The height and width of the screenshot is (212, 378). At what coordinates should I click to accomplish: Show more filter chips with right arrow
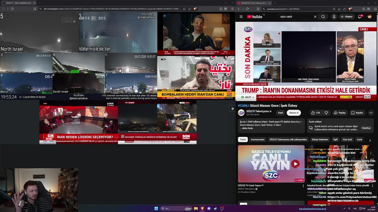point(370,140)
